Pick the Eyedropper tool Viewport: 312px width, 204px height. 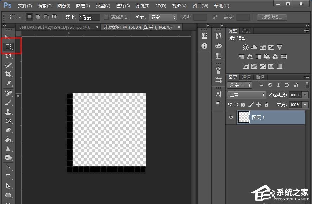8,83
